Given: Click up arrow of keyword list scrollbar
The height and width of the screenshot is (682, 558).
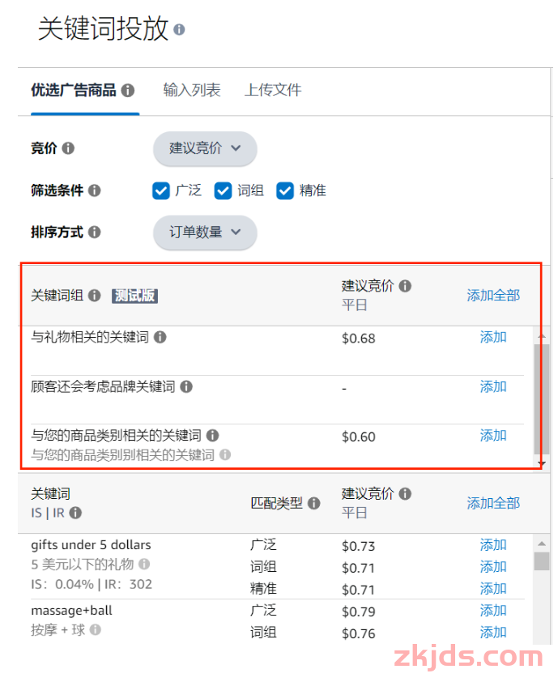Looking at the screenshot, I should [542, 543].
